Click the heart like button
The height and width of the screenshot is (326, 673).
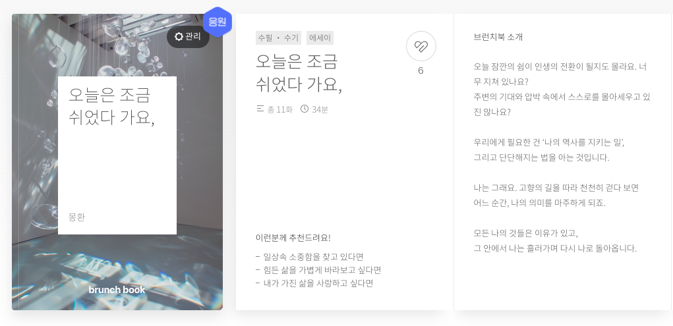click(x=421, y=46)
